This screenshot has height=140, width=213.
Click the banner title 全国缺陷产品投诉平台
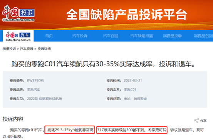click(127, 15)
